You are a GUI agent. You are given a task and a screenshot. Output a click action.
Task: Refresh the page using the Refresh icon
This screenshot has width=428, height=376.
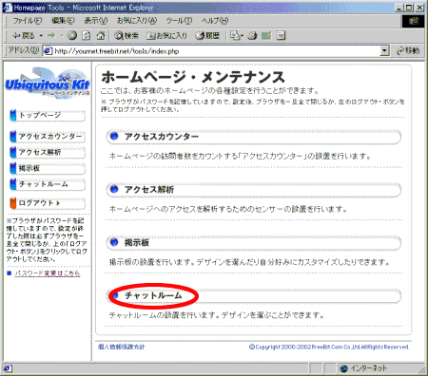87,36
